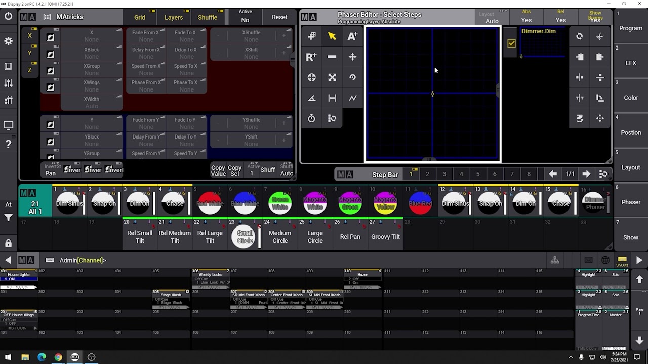Click the cycle arrows icon next to scissors
Viewport: 648px width, 364px height.
[580, 36]
